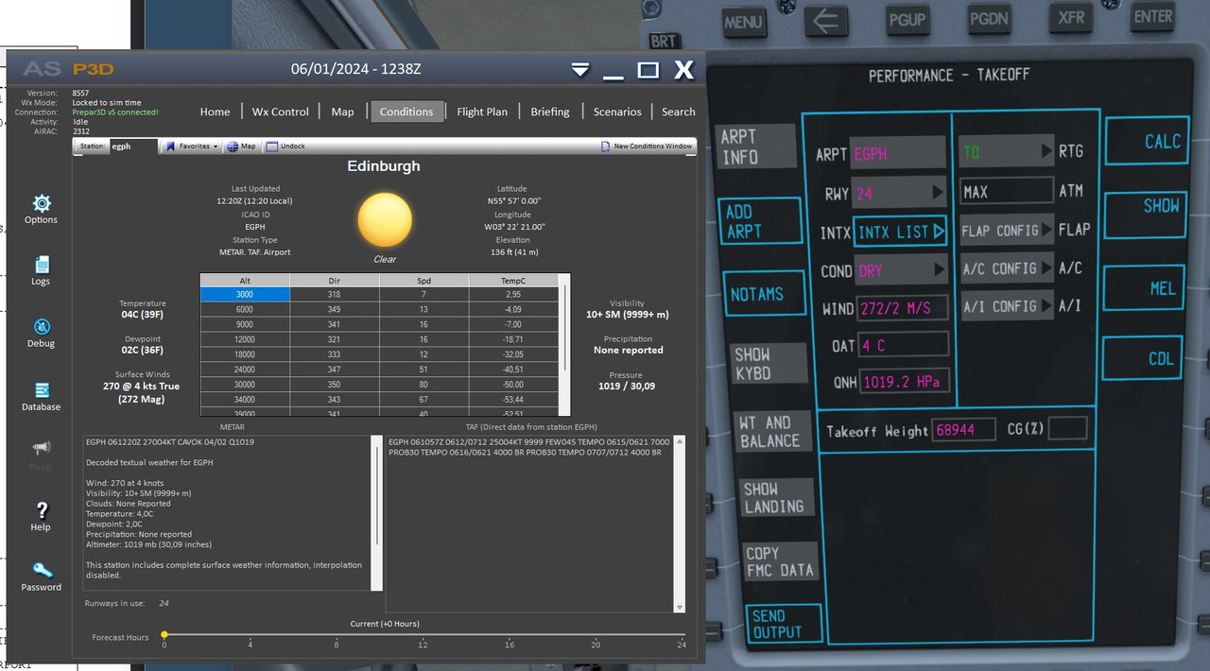Click the OAT field 4 C
1210x671 pixels.
click(x=904, y=345)
